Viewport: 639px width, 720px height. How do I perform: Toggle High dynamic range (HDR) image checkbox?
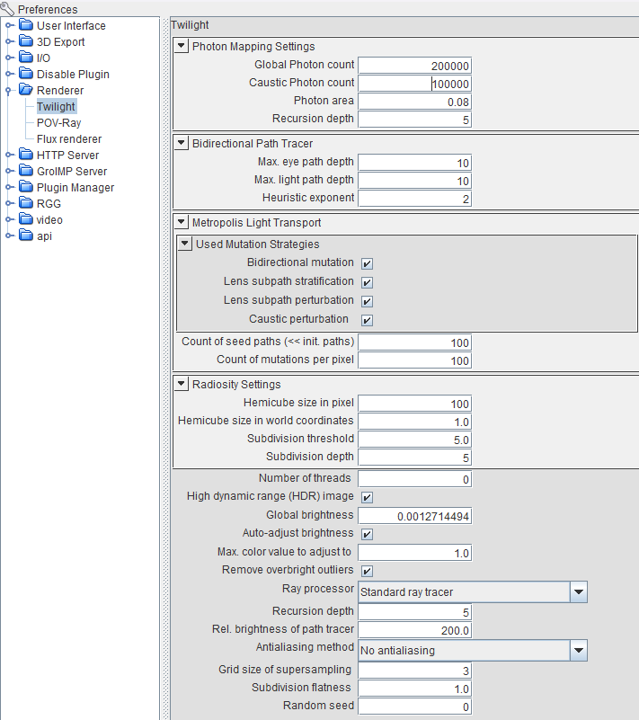[x=367, y=497]
